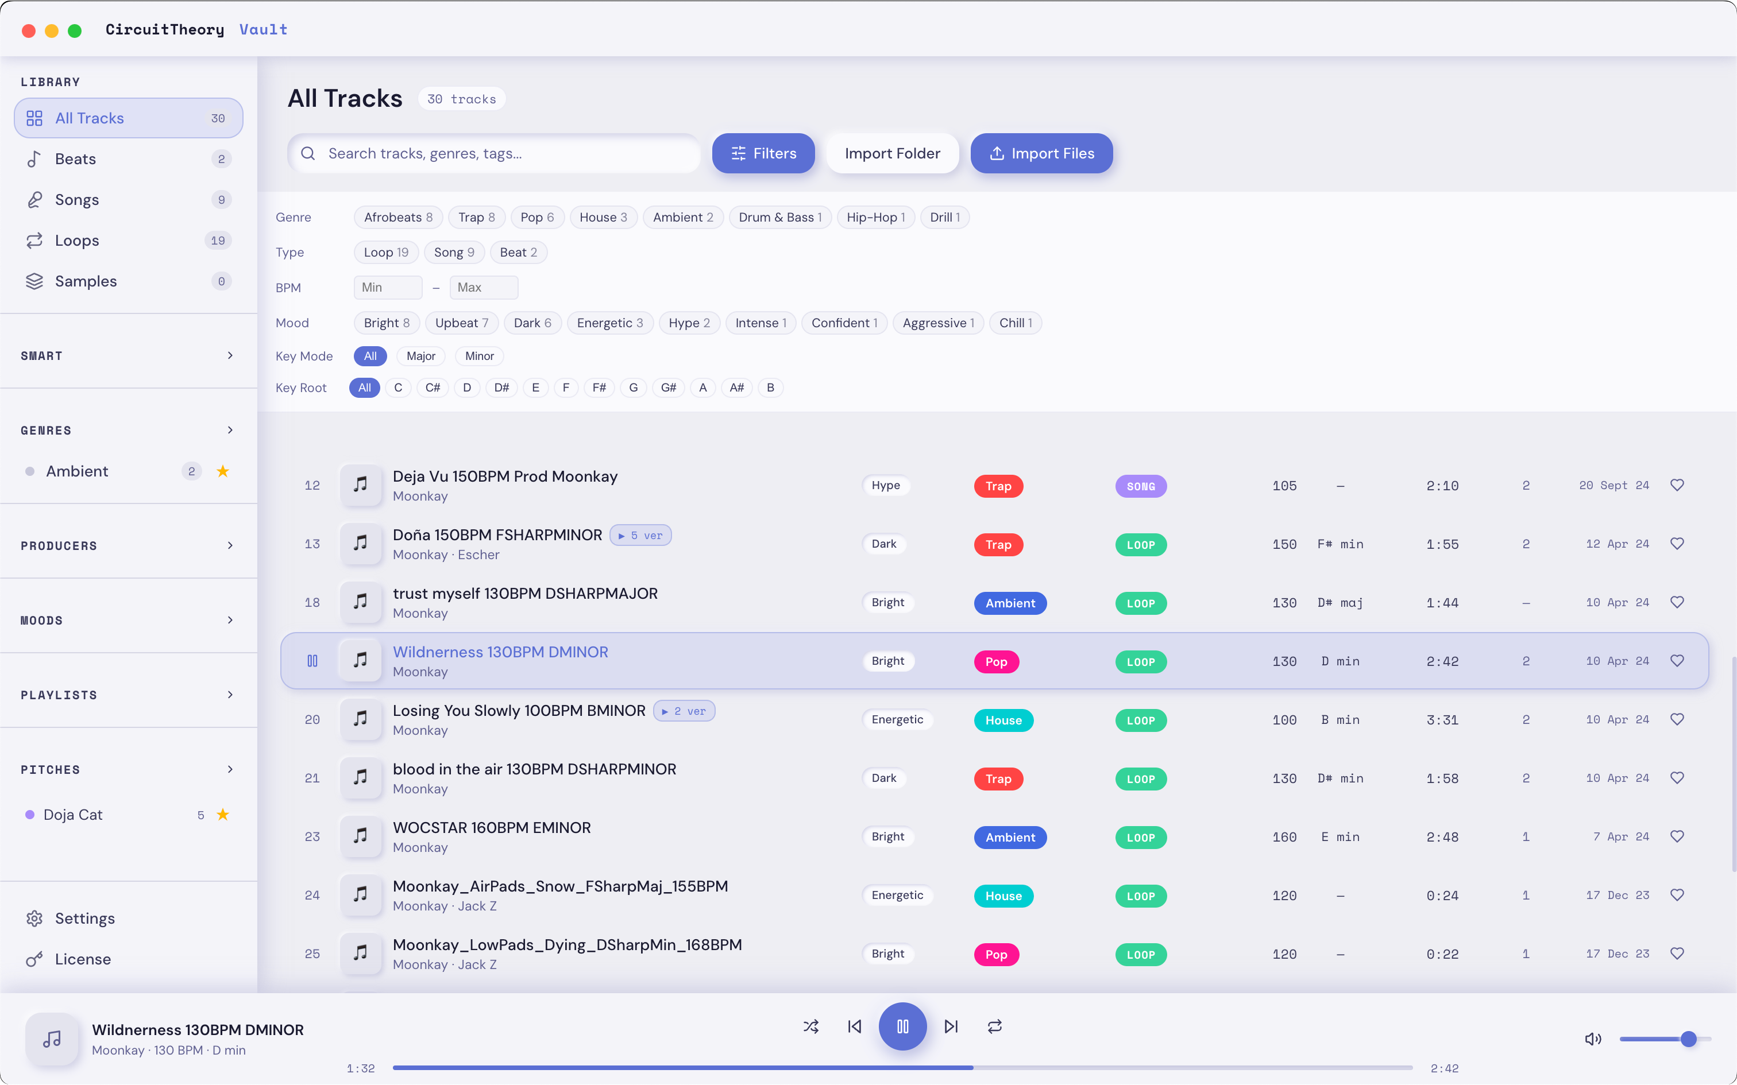Click the Import Folder button
1737x1085 pixels.
pos(892,153)
